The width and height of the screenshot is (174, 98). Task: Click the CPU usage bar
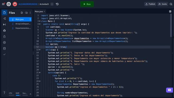click(11, 95)
